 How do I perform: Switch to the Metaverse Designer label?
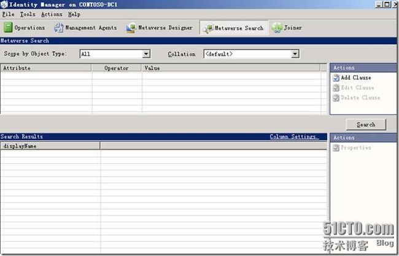coord(165,28)
